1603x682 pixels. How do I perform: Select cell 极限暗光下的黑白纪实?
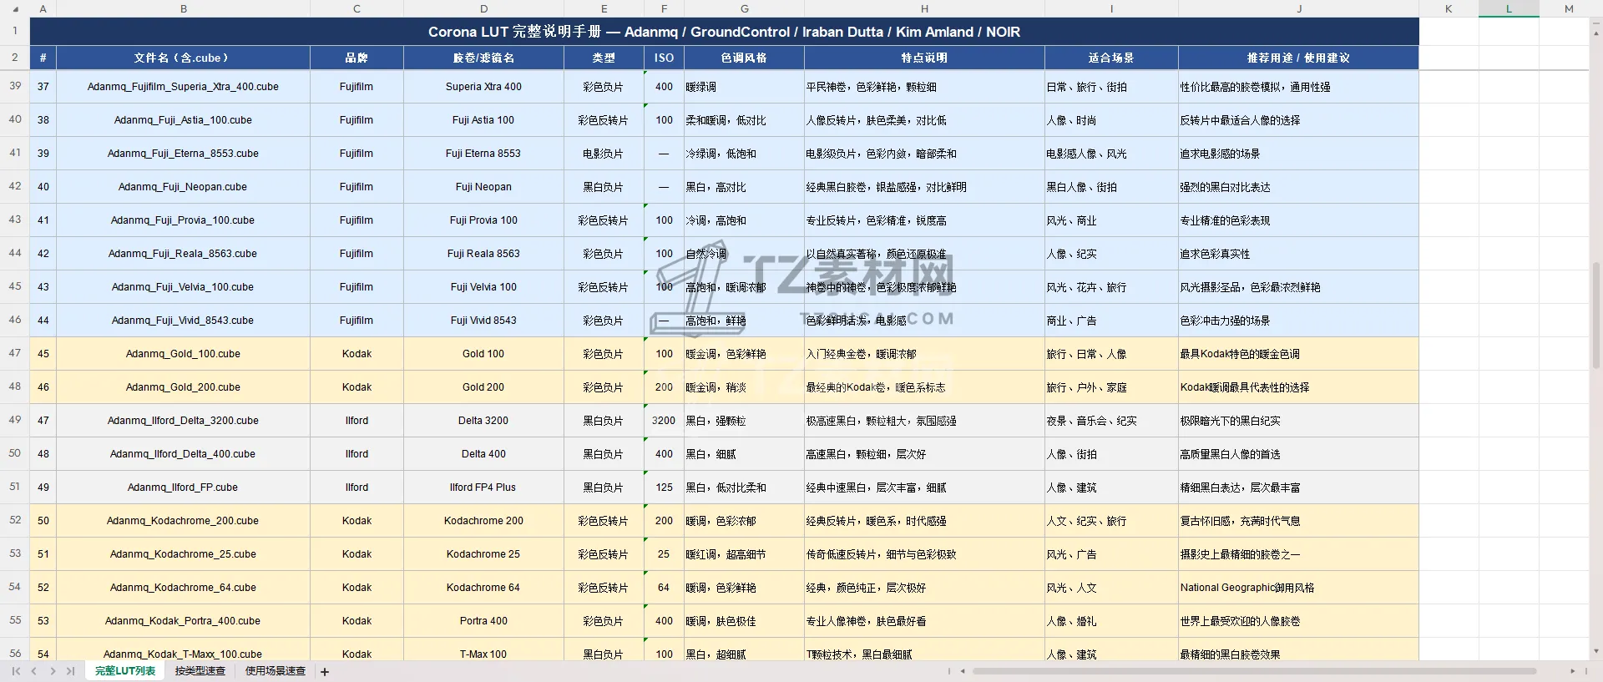(1298, 421)
